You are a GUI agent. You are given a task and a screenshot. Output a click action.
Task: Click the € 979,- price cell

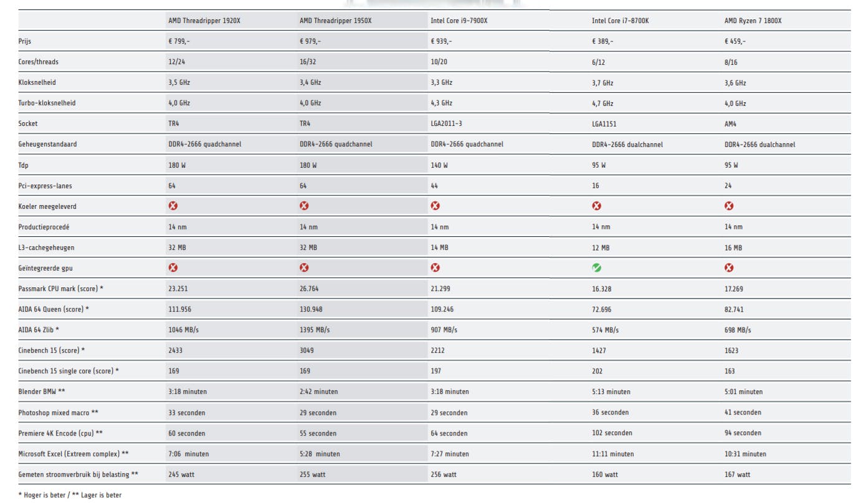(x=310, y=41)
